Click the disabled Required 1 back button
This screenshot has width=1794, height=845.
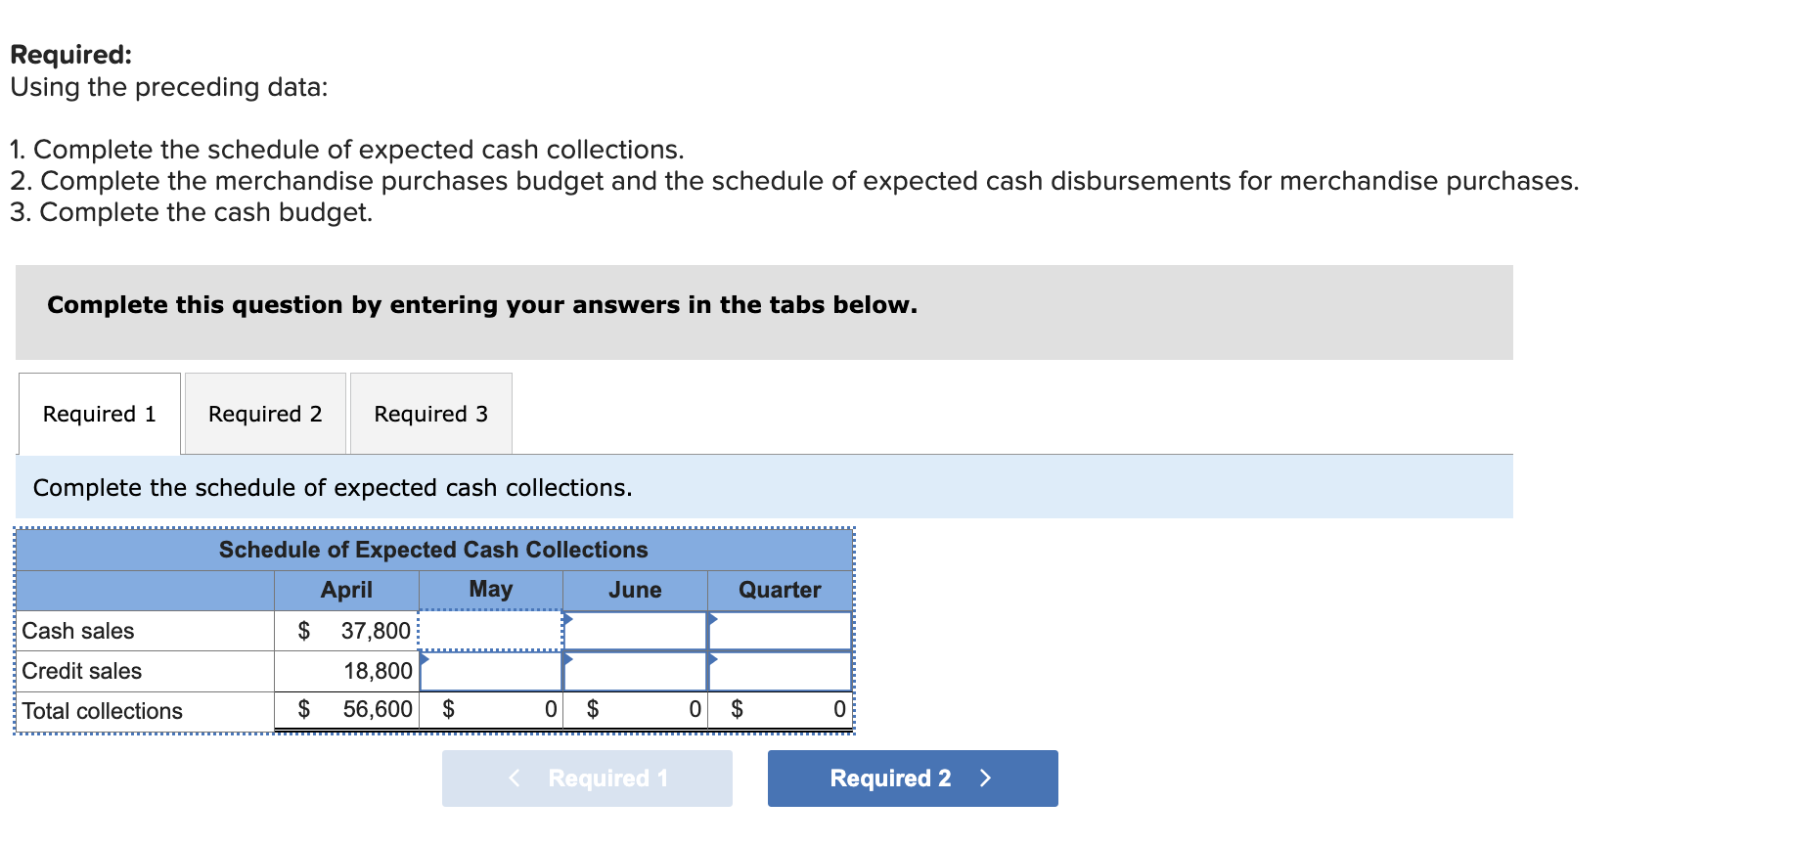[586, 778]
